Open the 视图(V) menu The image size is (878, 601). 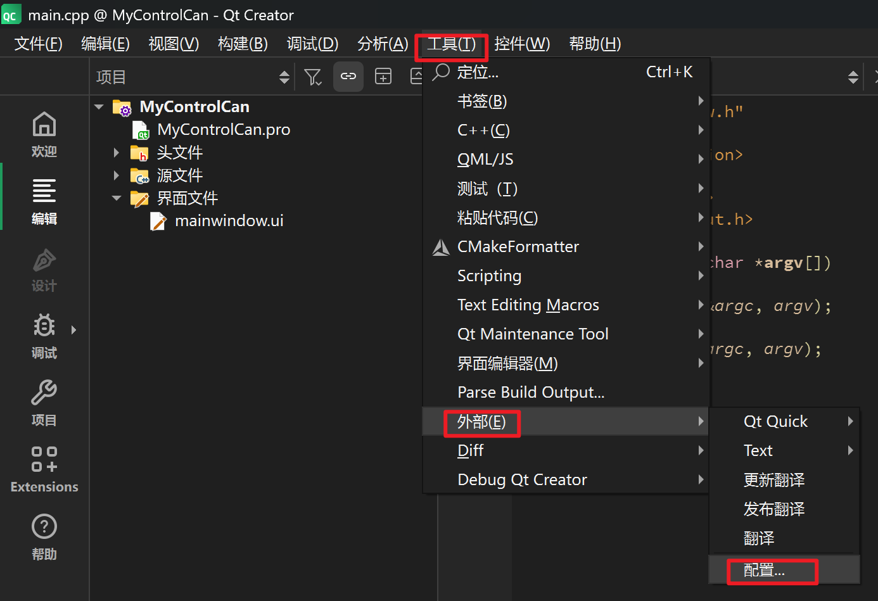[x=174, y=44]
